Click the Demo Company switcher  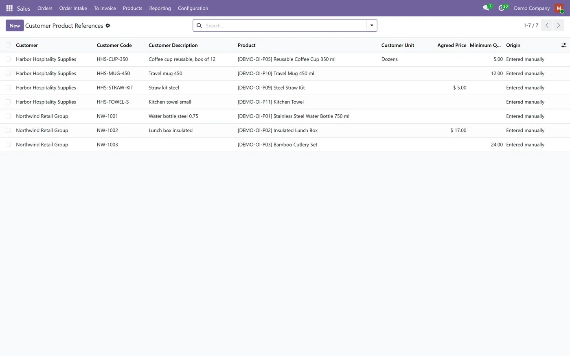tap(532, 8)
